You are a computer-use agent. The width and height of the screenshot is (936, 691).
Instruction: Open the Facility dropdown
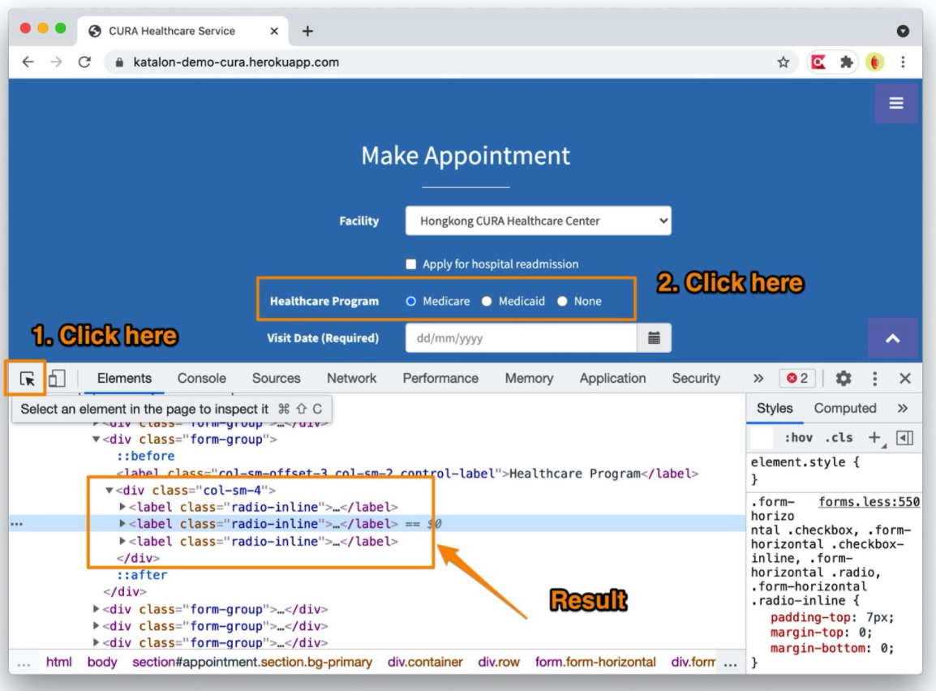coord(538,221)
